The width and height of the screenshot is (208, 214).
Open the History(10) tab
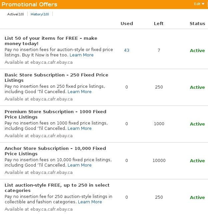point(40,14)
